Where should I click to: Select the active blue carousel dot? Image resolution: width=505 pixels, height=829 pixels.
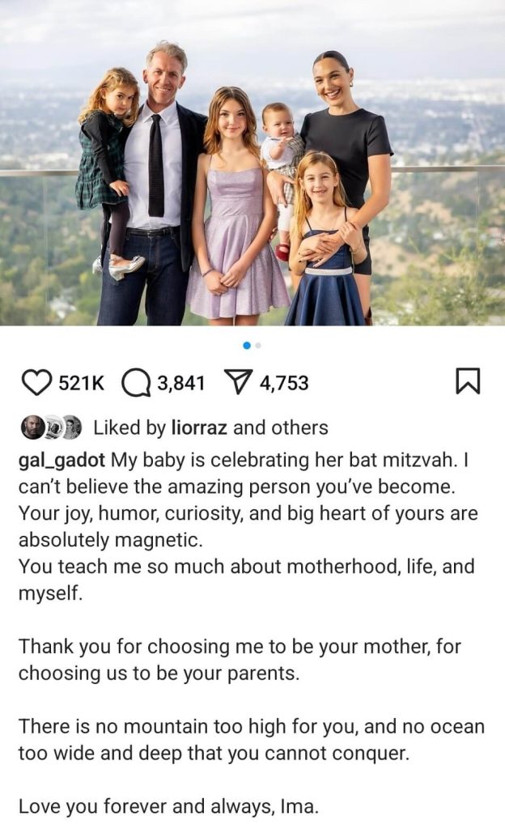(x=247, y=346)
